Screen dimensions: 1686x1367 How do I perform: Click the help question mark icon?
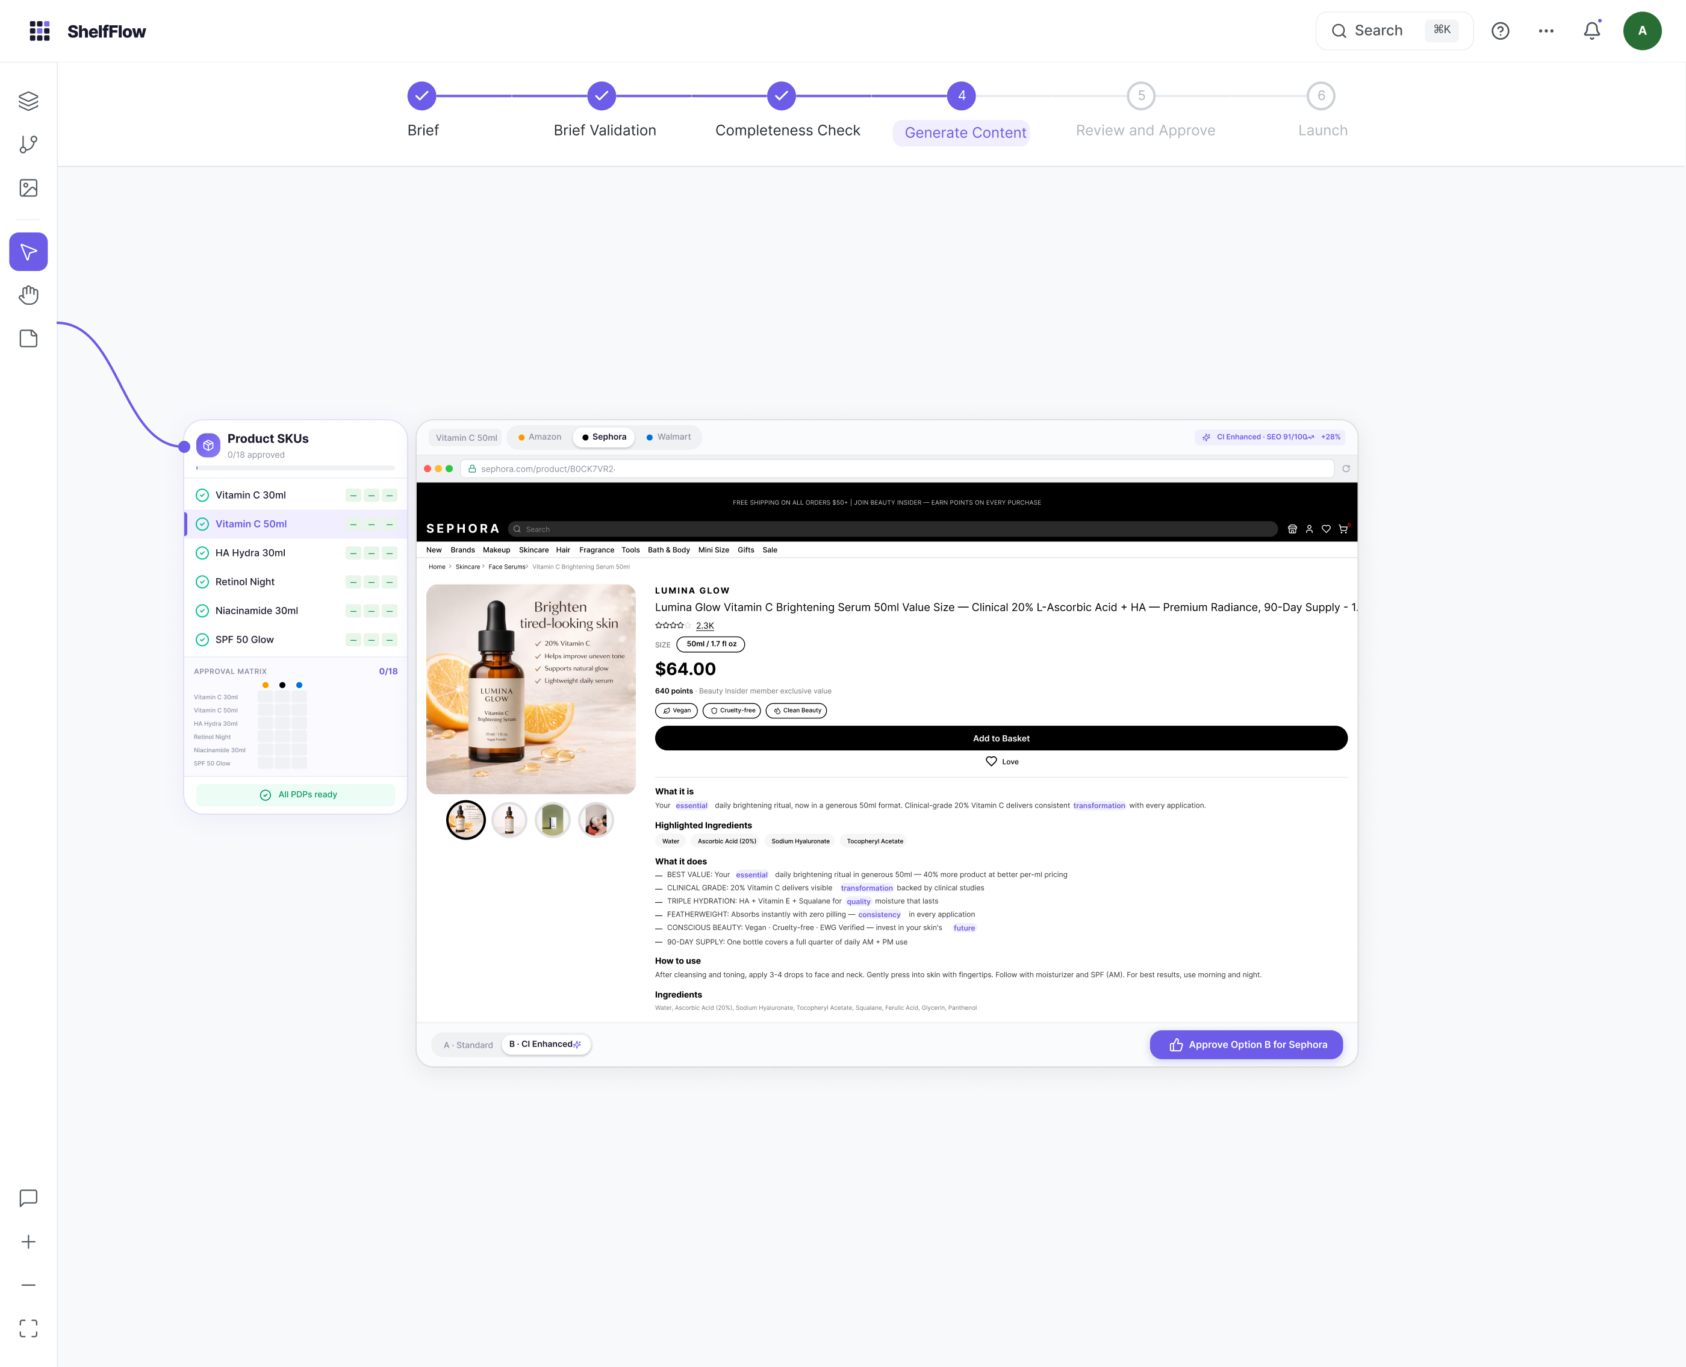tap(1500, 31)
